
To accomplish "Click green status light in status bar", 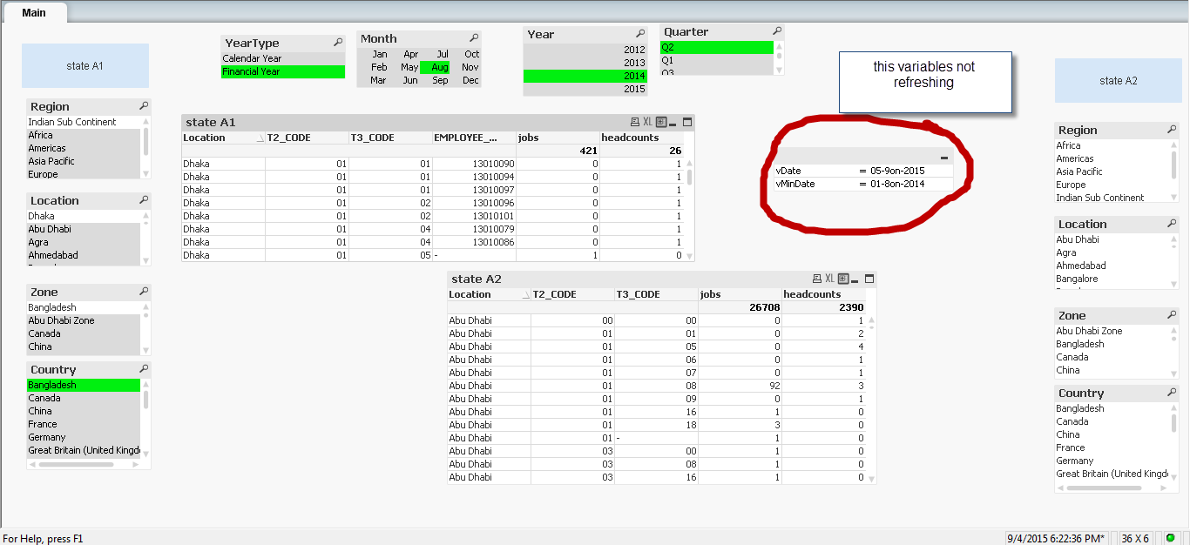I will pyautogui.click(x=1171, y=538).
